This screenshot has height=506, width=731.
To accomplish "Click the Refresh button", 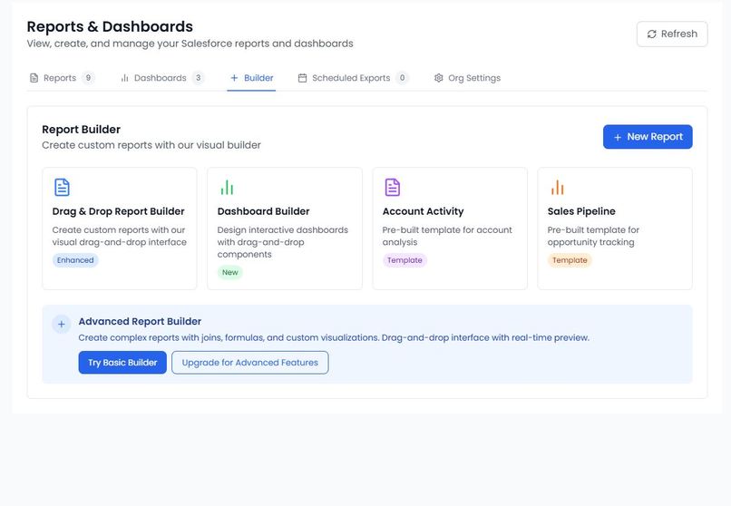I will coord(672,34).
